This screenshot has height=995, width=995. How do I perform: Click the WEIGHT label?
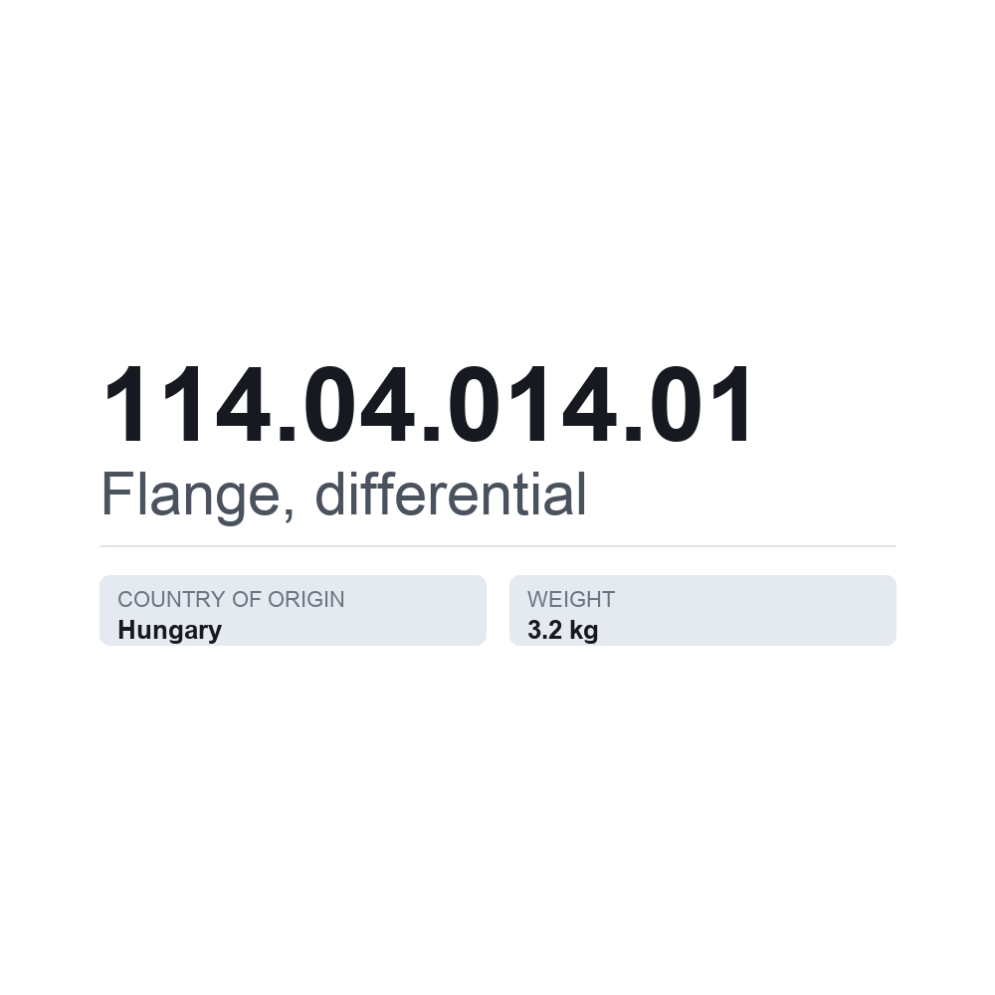(571, 599)
